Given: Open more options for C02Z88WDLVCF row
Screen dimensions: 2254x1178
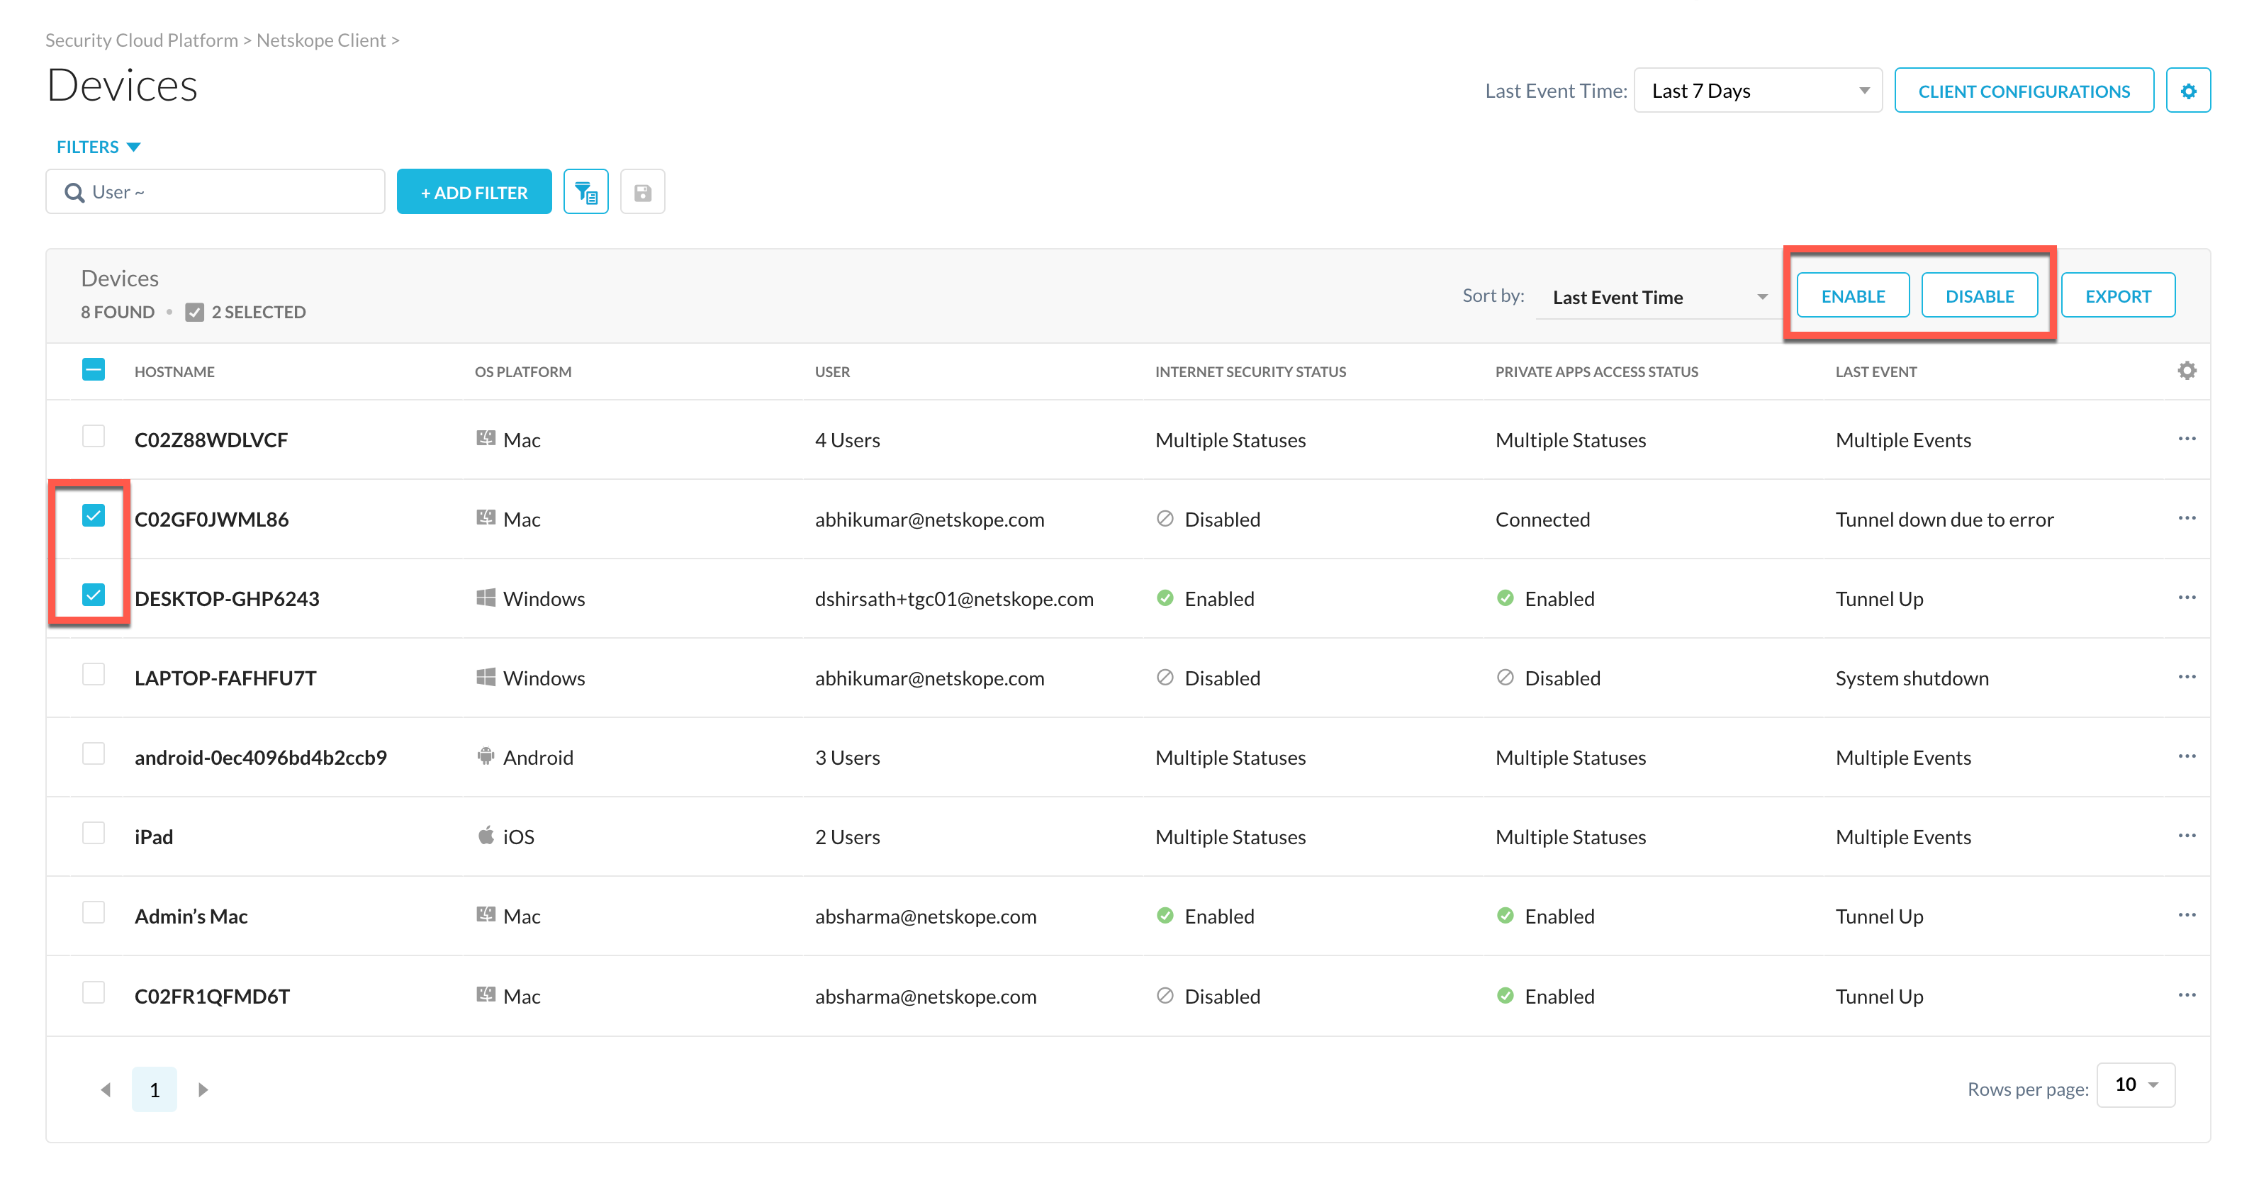Looking at the screenshot, I should [2186, 439].
